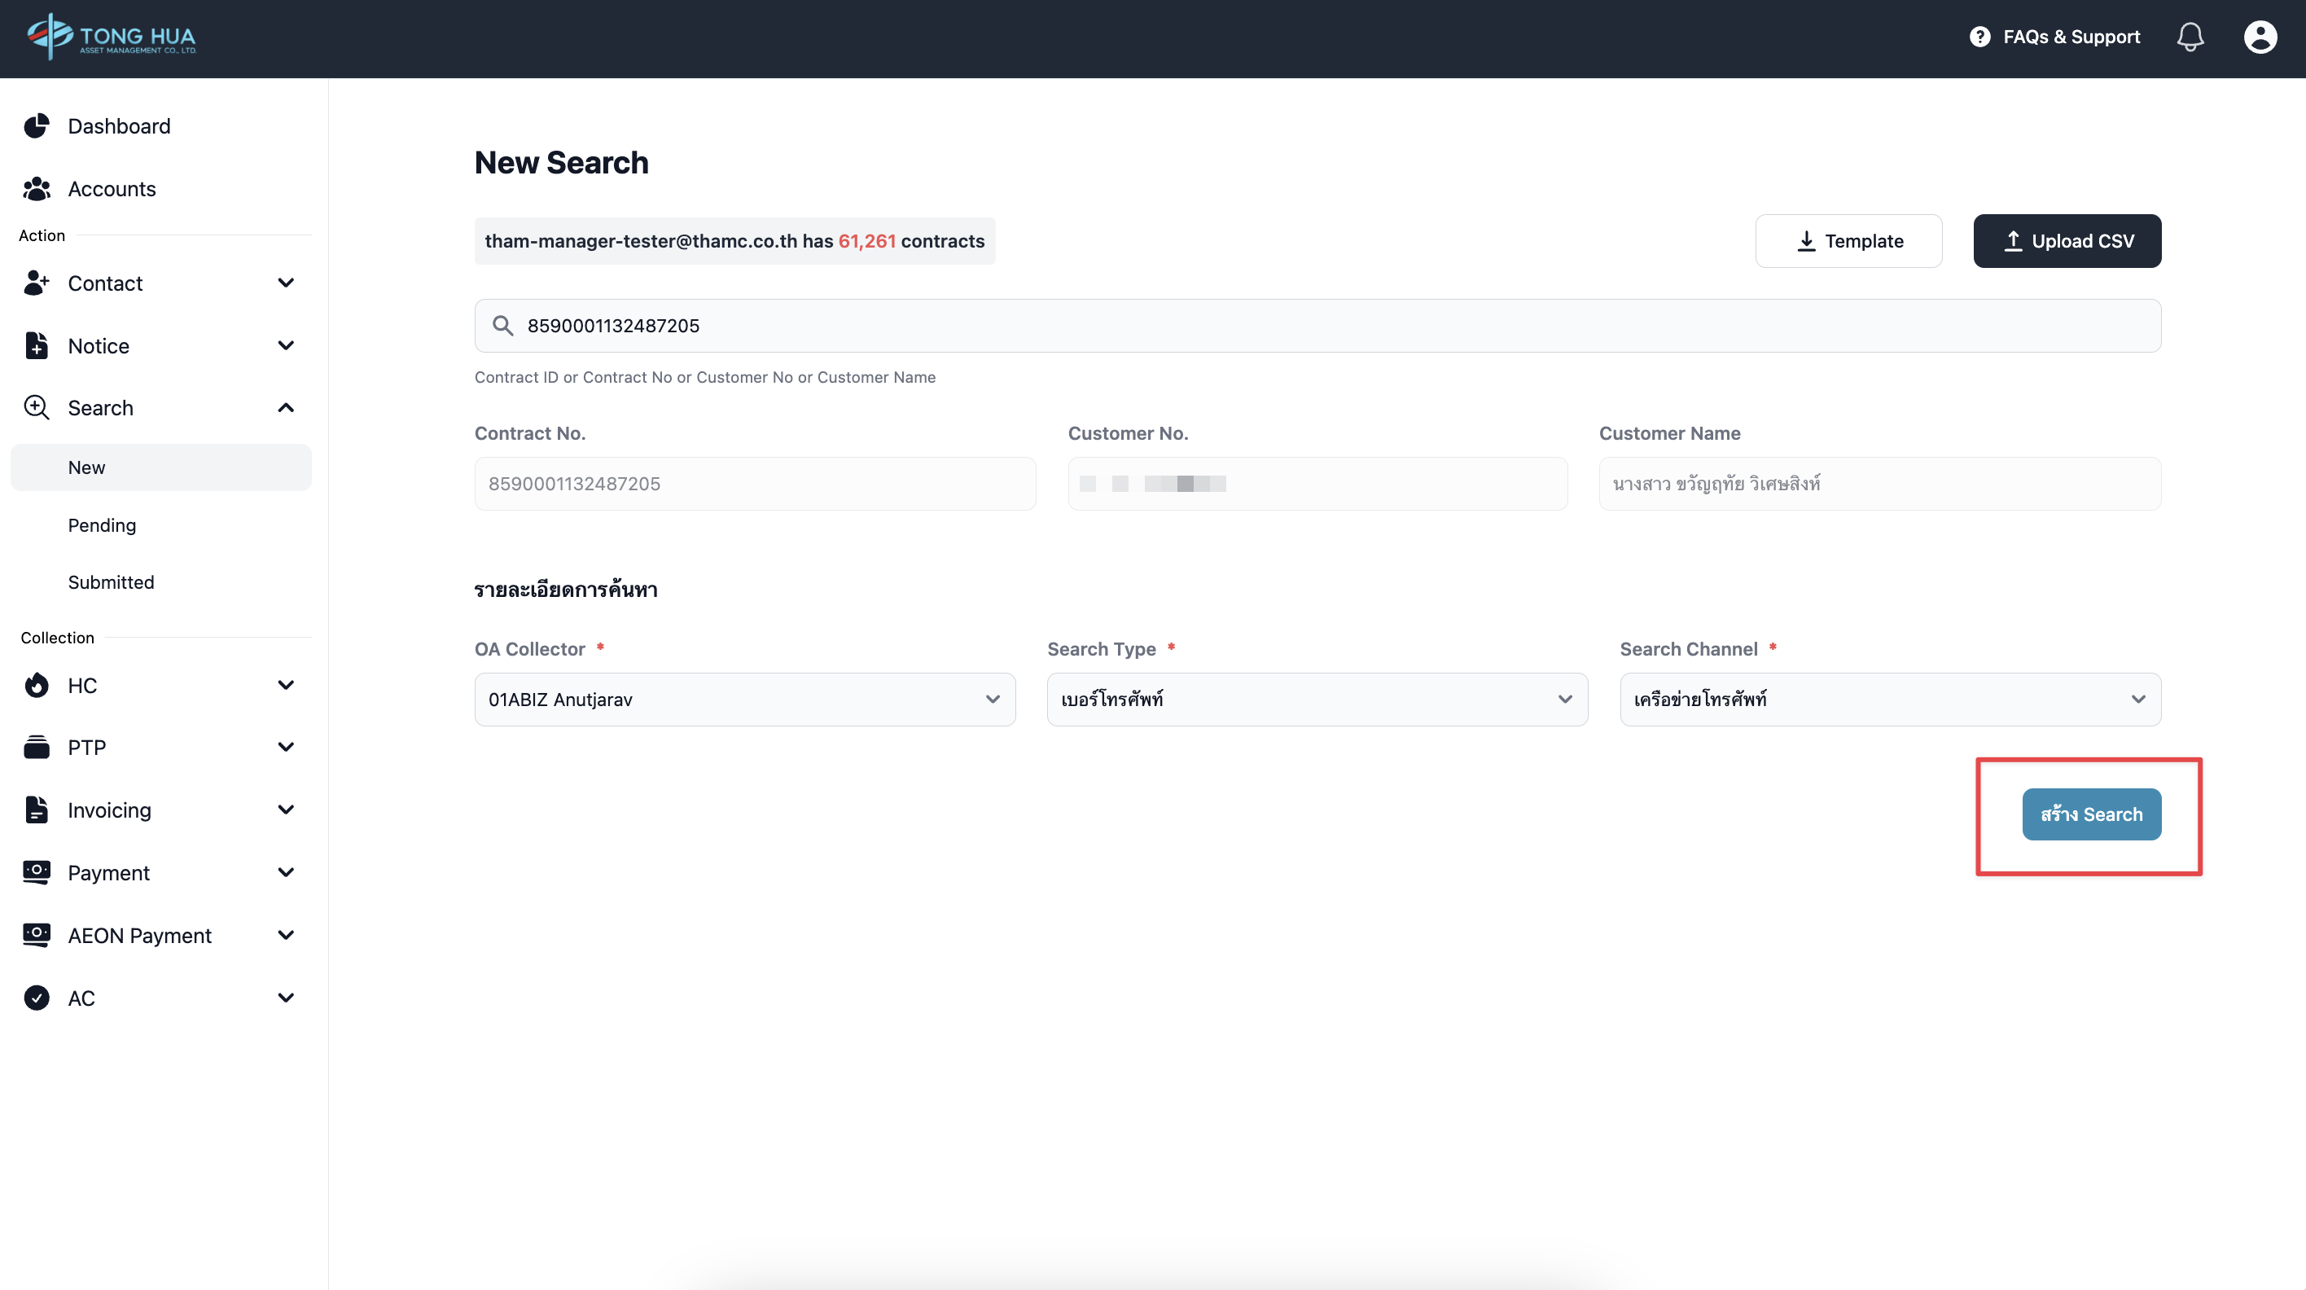Open the OA Collector dropdown
This screenshot has height=1290, width=2306.
(744, 700)
